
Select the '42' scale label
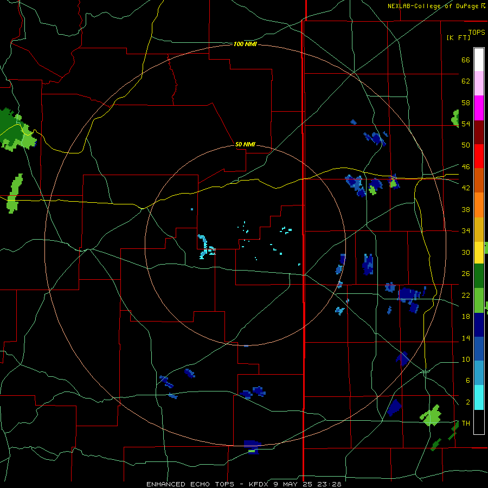coord(466,188)
